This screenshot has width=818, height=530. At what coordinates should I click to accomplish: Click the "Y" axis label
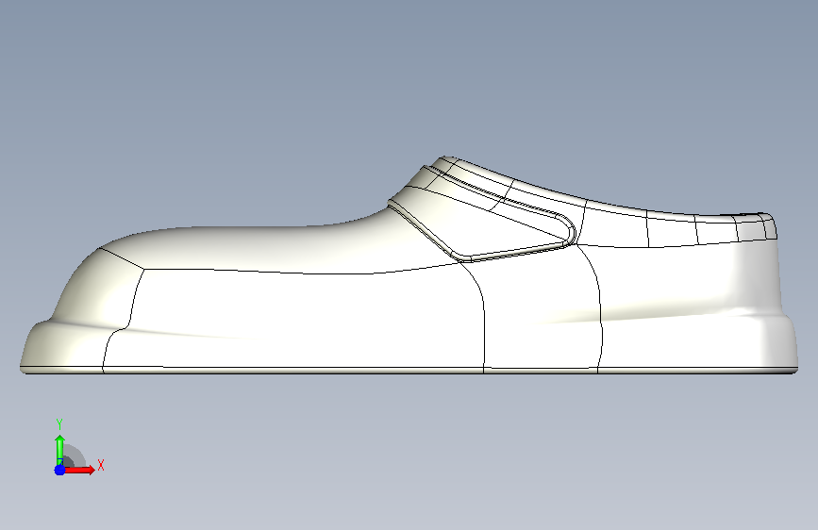tap(59, 424)
